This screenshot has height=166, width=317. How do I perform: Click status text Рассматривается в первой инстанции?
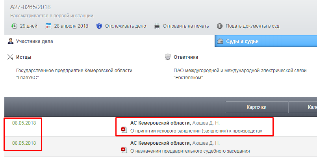[x=52, y=16]
